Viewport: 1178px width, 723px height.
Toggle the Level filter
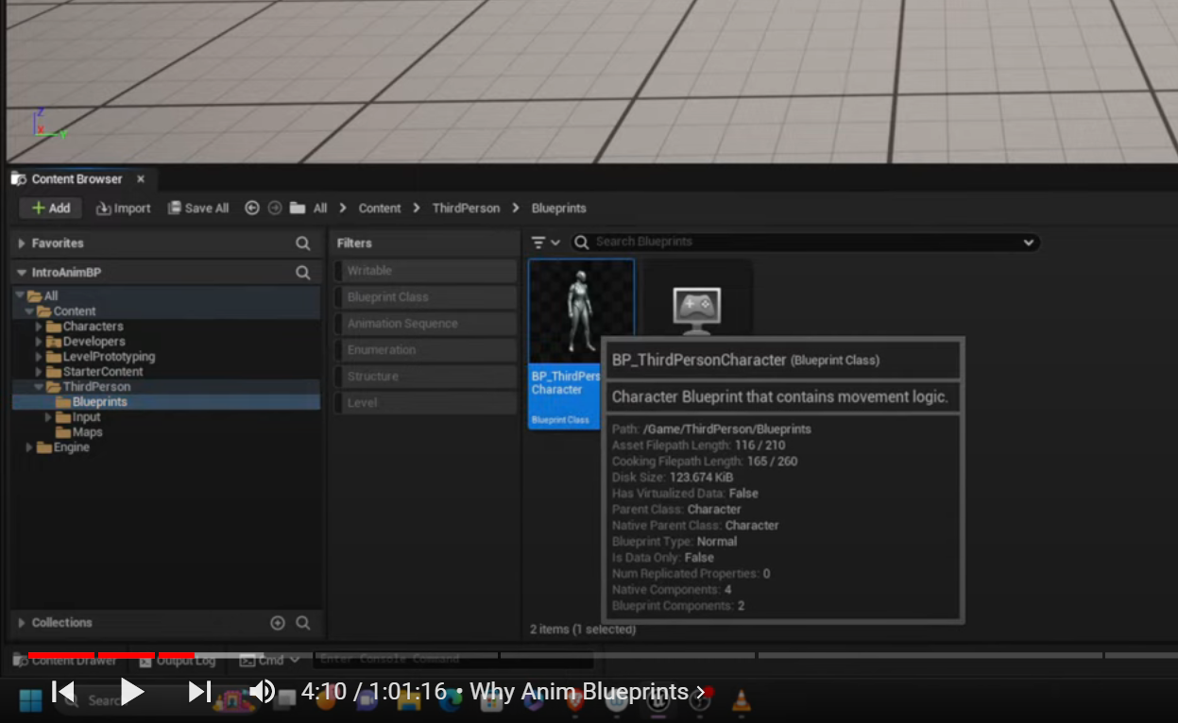tap(425, 403)
